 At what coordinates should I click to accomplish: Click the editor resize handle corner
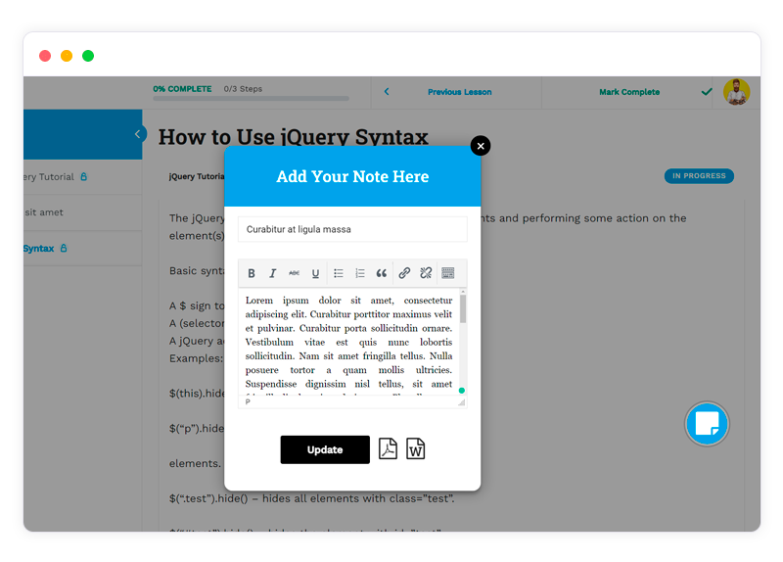(x=462, y=402)
